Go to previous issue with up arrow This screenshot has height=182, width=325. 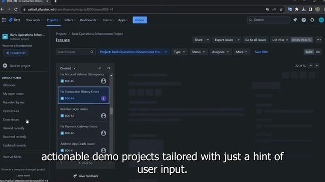click(310, 66)
